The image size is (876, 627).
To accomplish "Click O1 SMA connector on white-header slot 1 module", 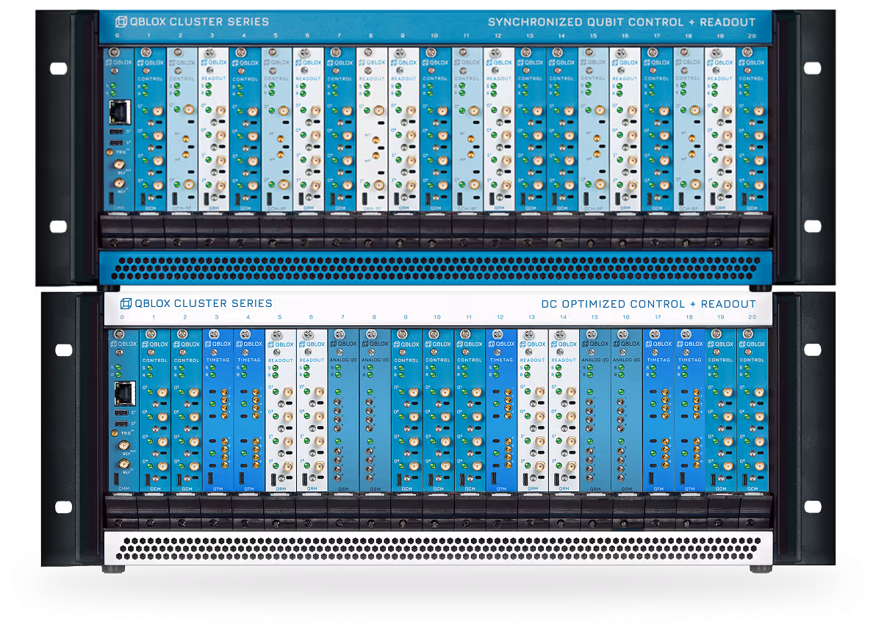I will (x=162, y=392).
